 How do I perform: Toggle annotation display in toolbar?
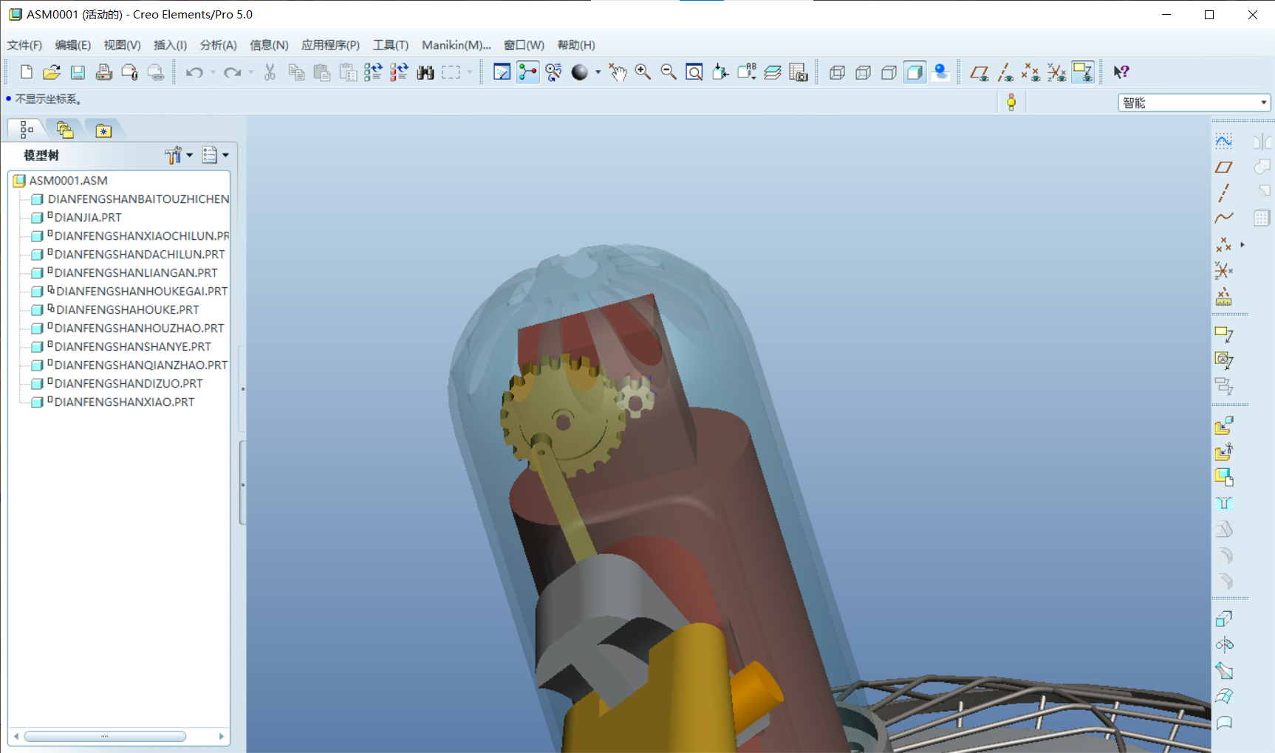pyautogui.click(x=1083, y=72)
